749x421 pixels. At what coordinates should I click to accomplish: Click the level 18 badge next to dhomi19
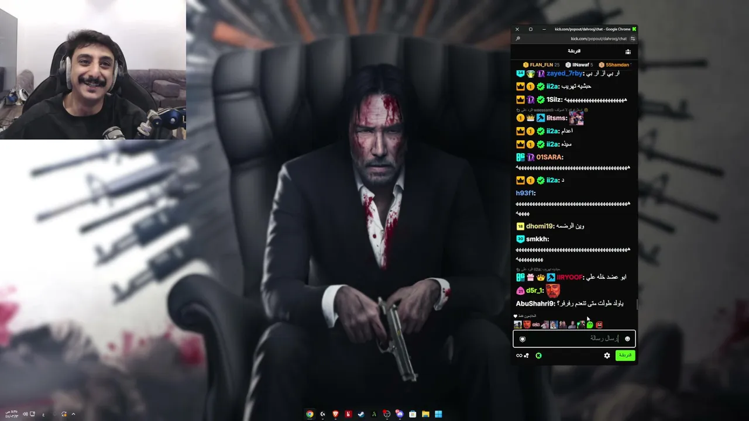click(520, 226)
